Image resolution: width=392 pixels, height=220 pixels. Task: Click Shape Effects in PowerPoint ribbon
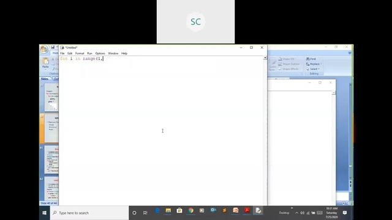pyautogui.click(x=288, y=69)
